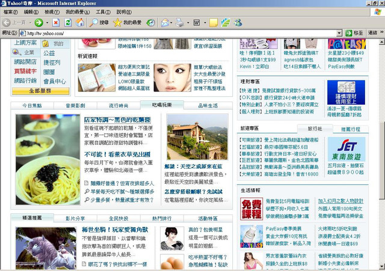
Task: Switch to the 熱門排行 tab
Action: (x=162, y=218)
